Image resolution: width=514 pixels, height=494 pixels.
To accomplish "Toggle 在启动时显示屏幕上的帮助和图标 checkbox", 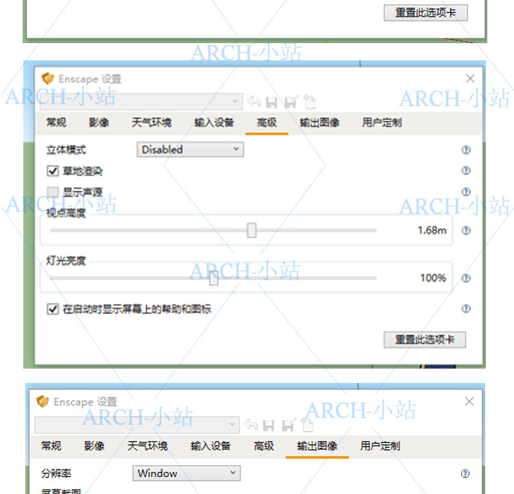I will coord(53,309).
